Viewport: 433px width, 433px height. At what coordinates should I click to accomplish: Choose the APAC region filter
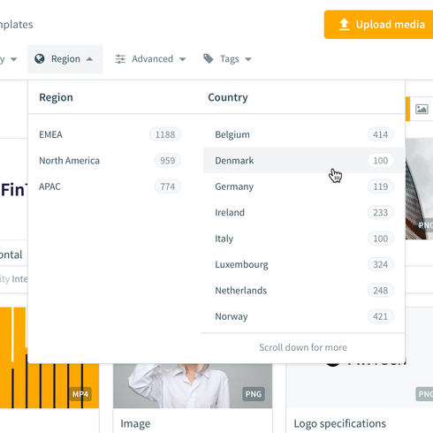[x=110, y=186]
